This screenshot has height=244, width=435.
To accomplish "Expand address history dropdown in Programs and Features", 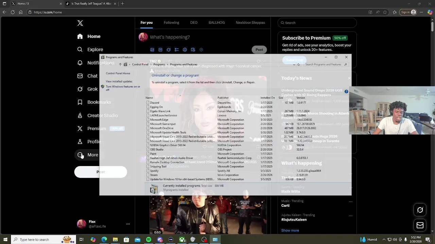I will [294, 64].
